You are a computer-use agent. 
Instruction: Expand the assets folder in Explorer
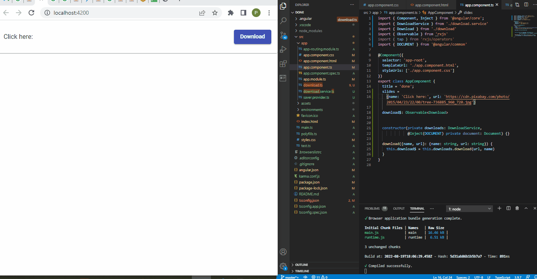point(305,103)
